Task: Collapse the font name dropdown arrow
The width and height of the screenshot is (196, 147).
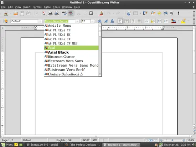Action: 77,21
